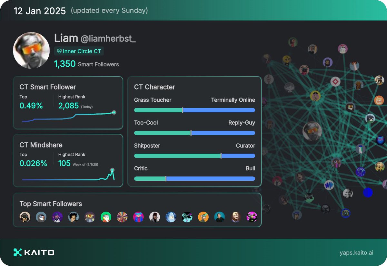This screenshot has width=387, height=266.
Task: Select the magenta-background avatar ending the Top Smart Followers row
Action: [x=252, y=217]
